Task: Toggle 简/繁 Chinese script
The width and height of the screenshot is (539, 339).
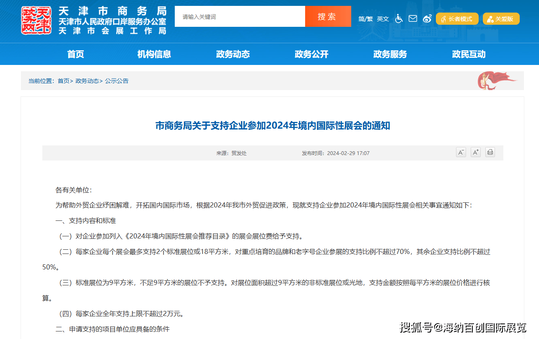Action: 365,19
